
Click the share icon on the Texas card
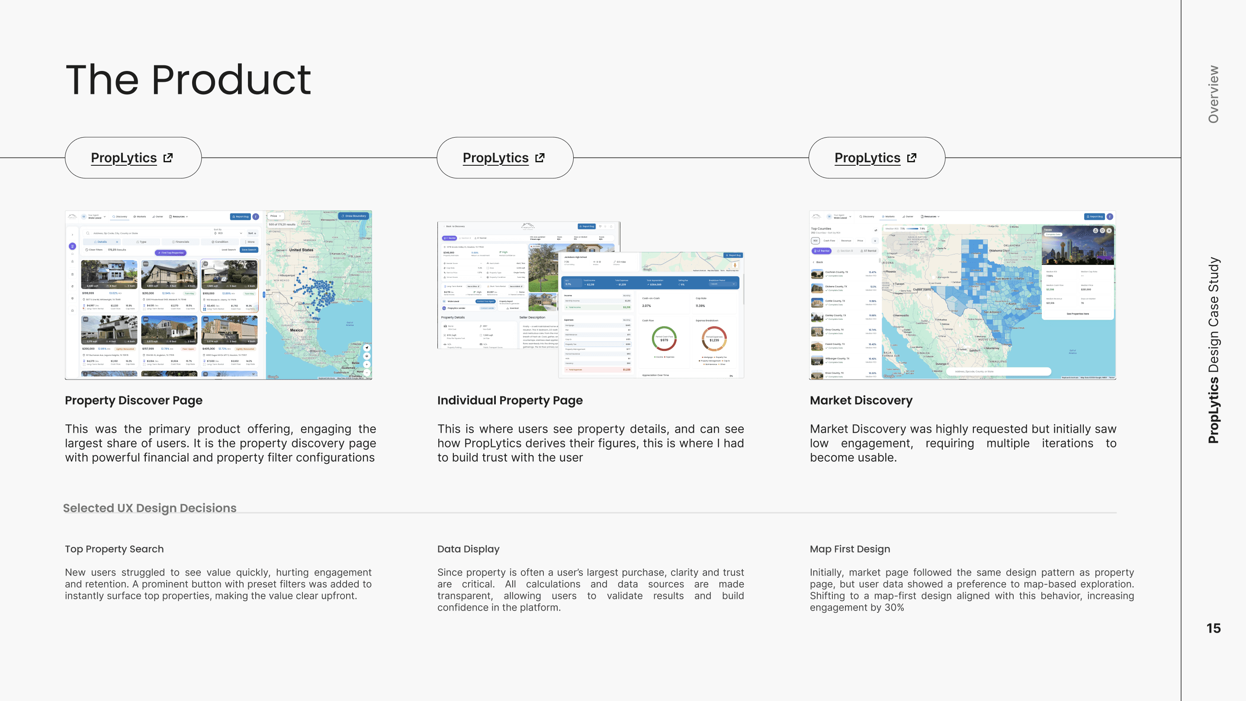1096,231
